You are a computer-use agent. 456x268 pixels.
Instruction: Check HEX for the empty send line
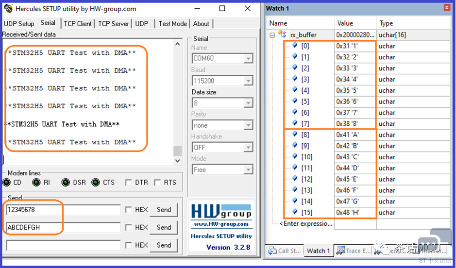point(129,245)
